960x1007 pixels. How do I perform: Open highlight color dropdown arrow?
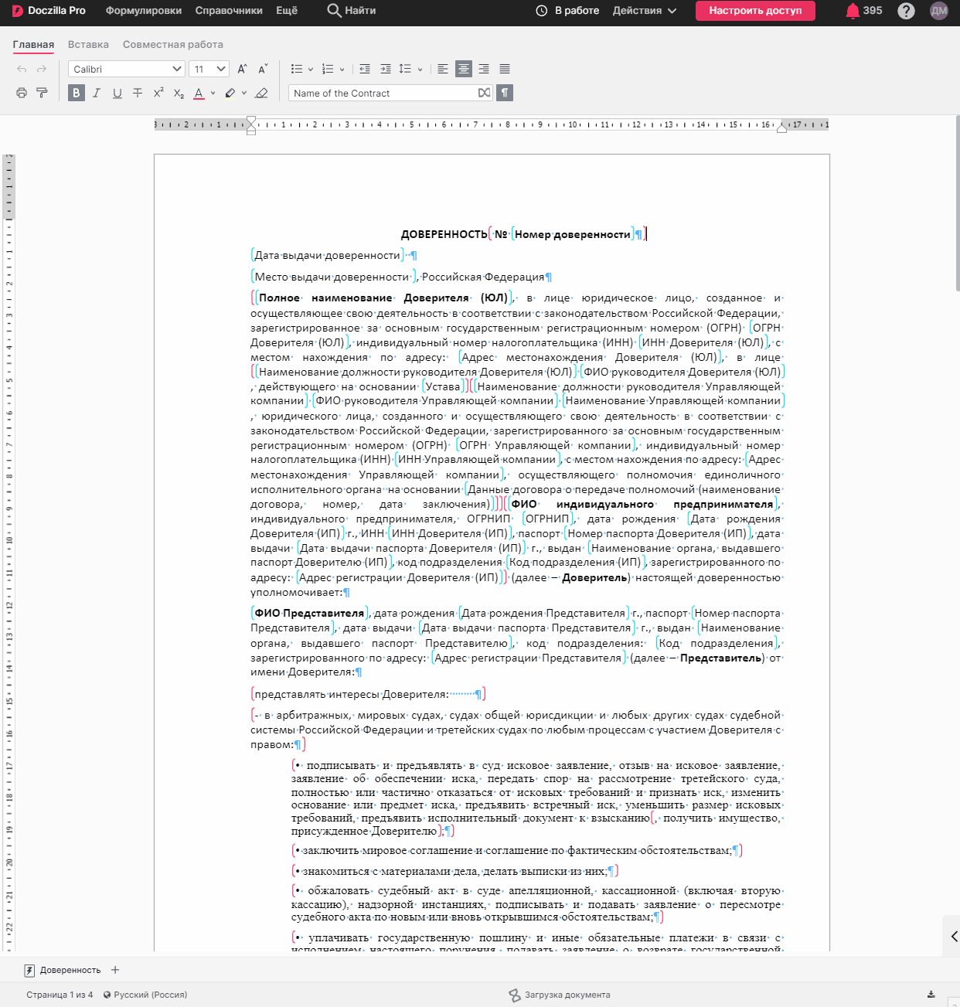244,93
